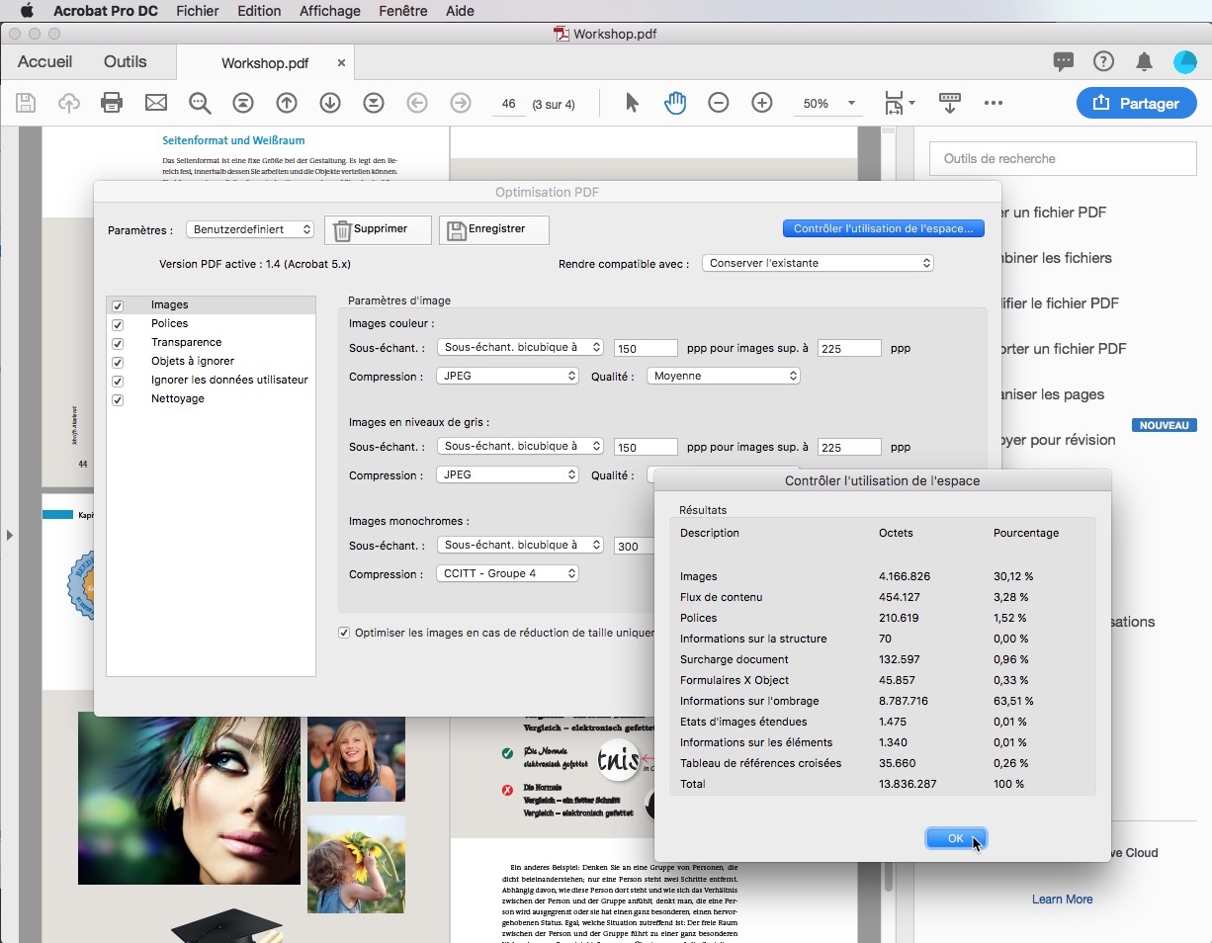Open the Paramètres Benutzerdefiniert dropdown
Screen dimensions: 1212x943
250,229
